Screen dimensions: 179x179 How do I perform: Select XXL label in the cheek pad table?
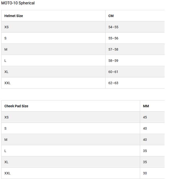point(7,173)
